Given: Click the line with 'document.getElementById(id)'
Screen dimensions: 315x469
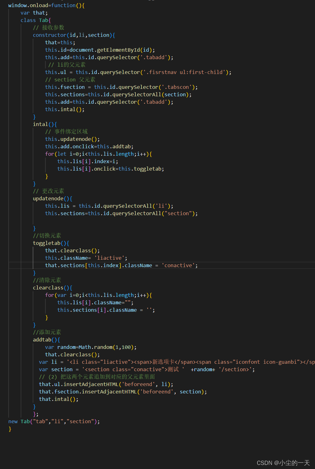Looking at the screenshot, I should [100, 50].
